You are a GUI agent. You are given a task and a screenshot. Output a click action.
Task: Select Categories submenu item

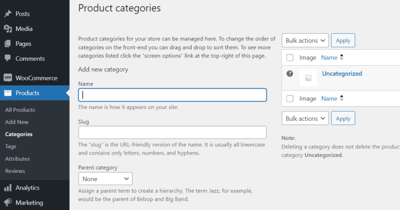click(19, 134)
